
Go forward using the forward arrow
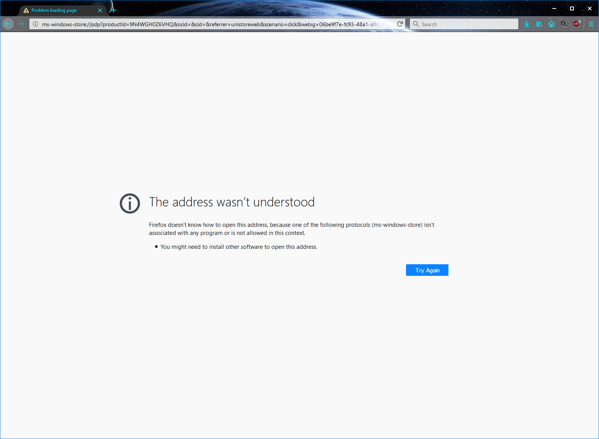click(x=21, y=24)
